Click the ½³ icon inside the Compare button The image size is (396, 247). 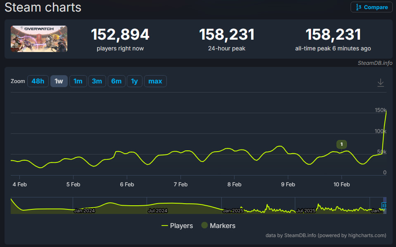tap(359, 7)
